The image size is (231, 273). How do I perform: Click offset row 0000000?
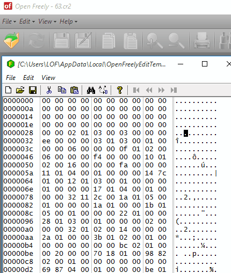tap(18, 101)
